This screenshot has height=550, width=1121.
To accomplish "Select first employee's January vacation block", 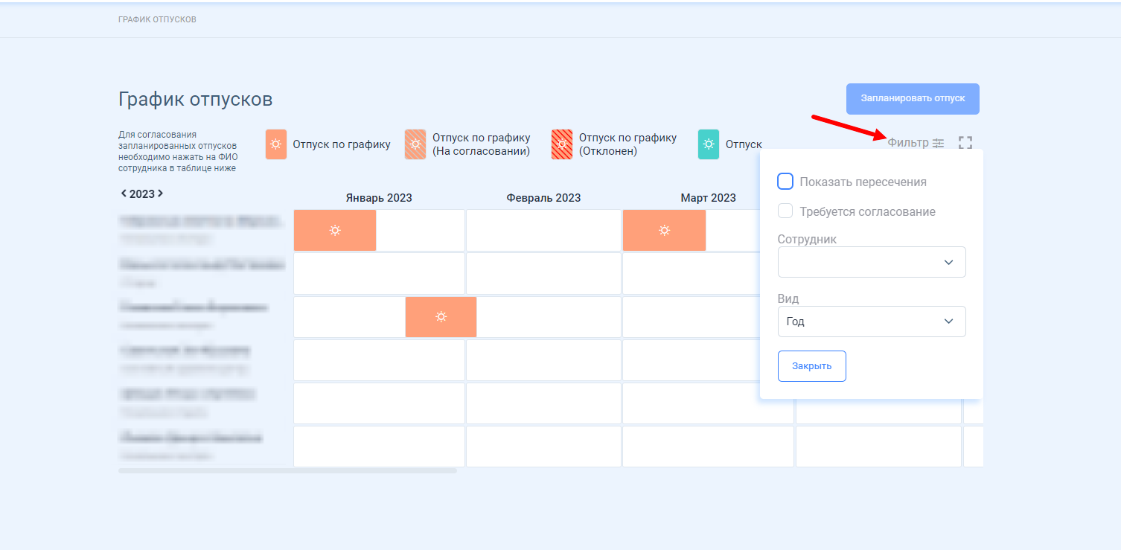I will [x=335, y=231].
